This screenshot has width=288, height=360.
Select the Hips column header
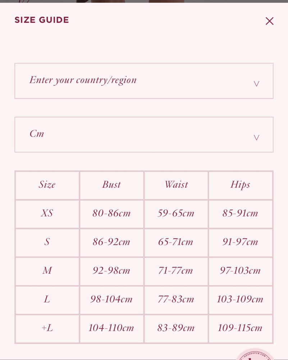[240, 185]
